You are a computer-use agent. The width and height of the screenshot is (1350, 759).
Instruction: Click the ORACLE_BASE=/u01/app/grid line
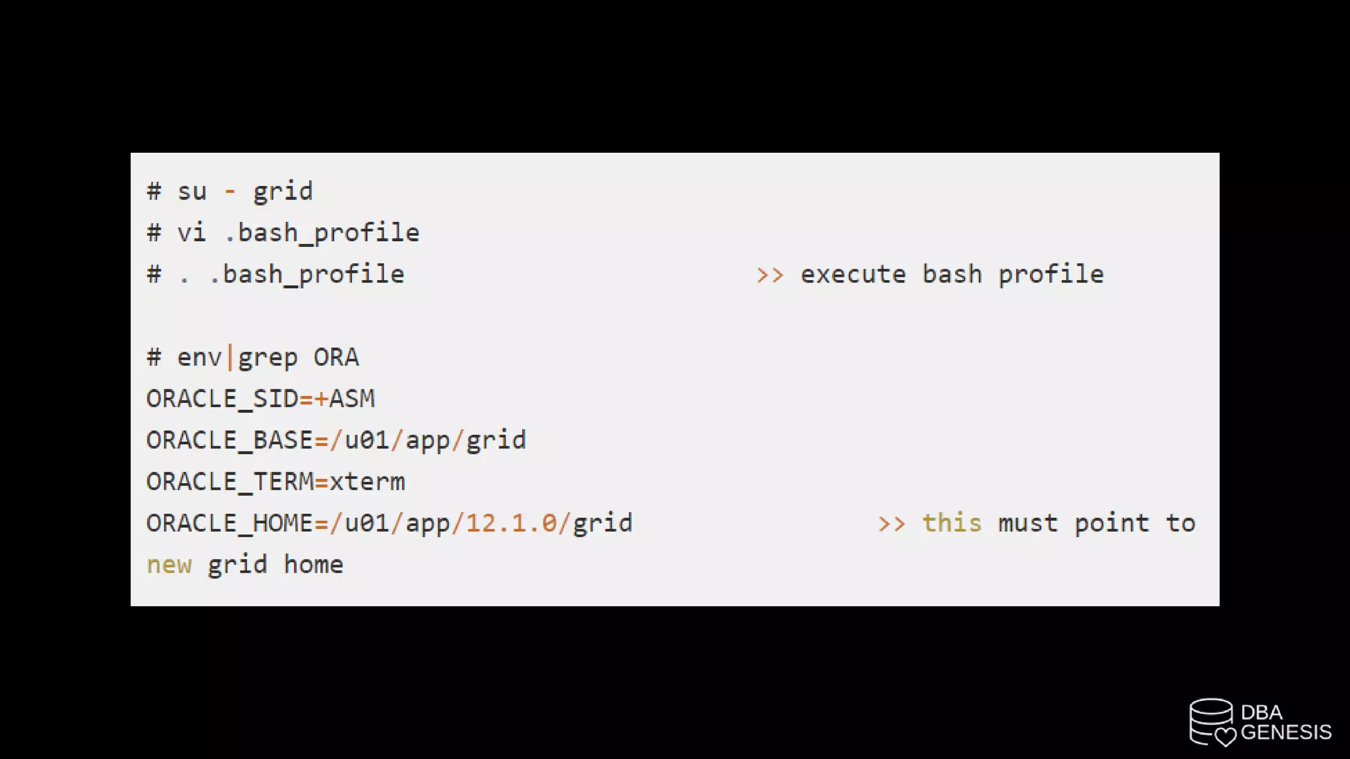coord(336,440)
